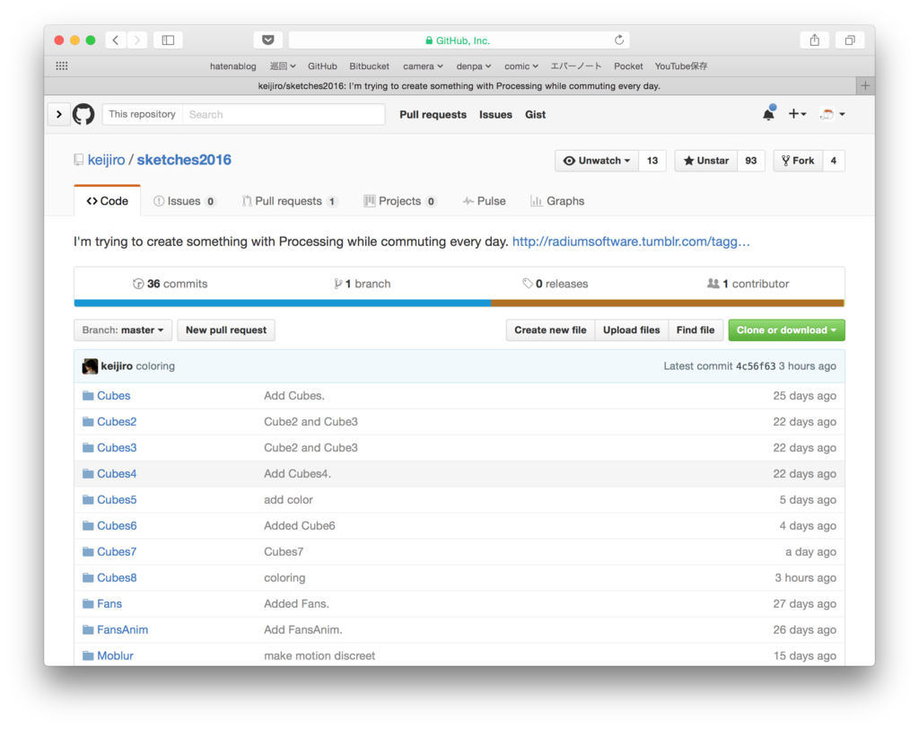
Task: Open the camera bookmarks folder
Action: pyautogui.click(x=423, y=66)
